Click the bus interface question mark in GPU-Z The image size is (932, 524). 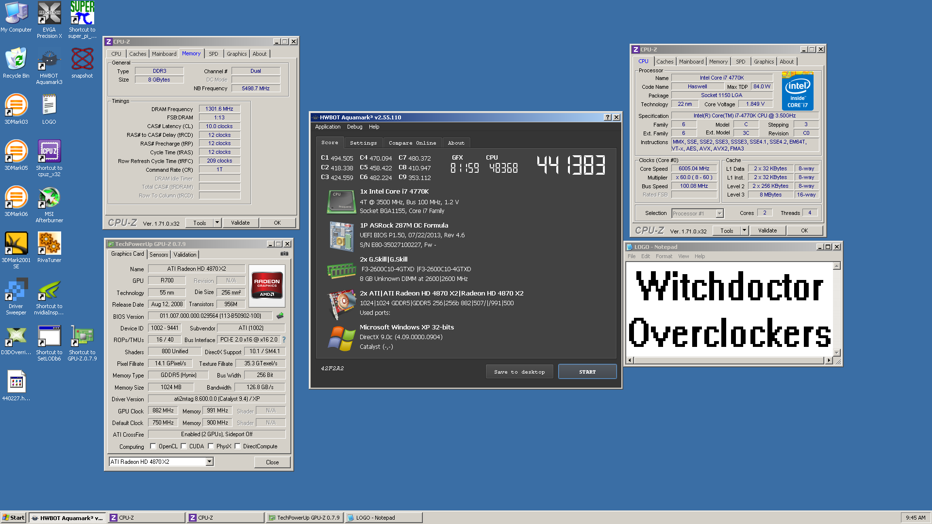pyautogui.click(x=284, y=340)
